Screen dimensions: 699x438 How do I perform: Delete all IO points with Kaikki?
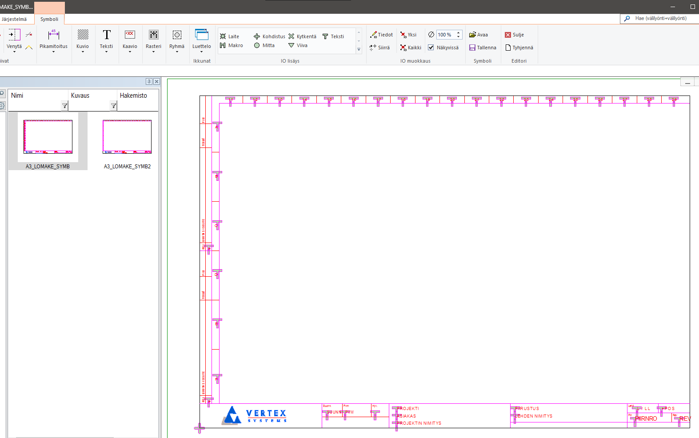point(411,48)
